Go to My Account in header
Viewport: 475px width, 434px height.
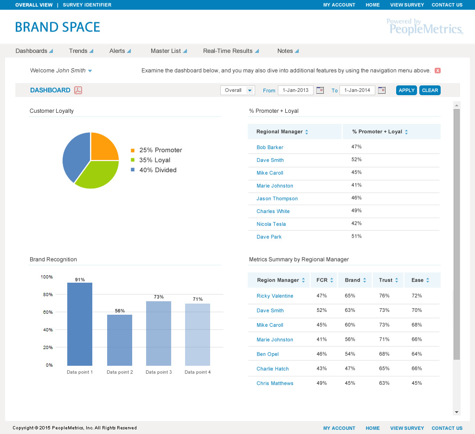click(339, 5)
